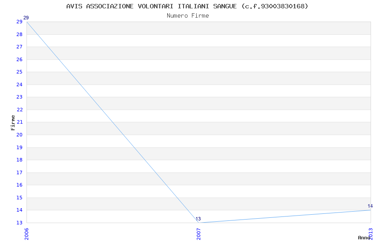
Task: Click the y-axis tick label 25
Action: click(x=19, y=72)
